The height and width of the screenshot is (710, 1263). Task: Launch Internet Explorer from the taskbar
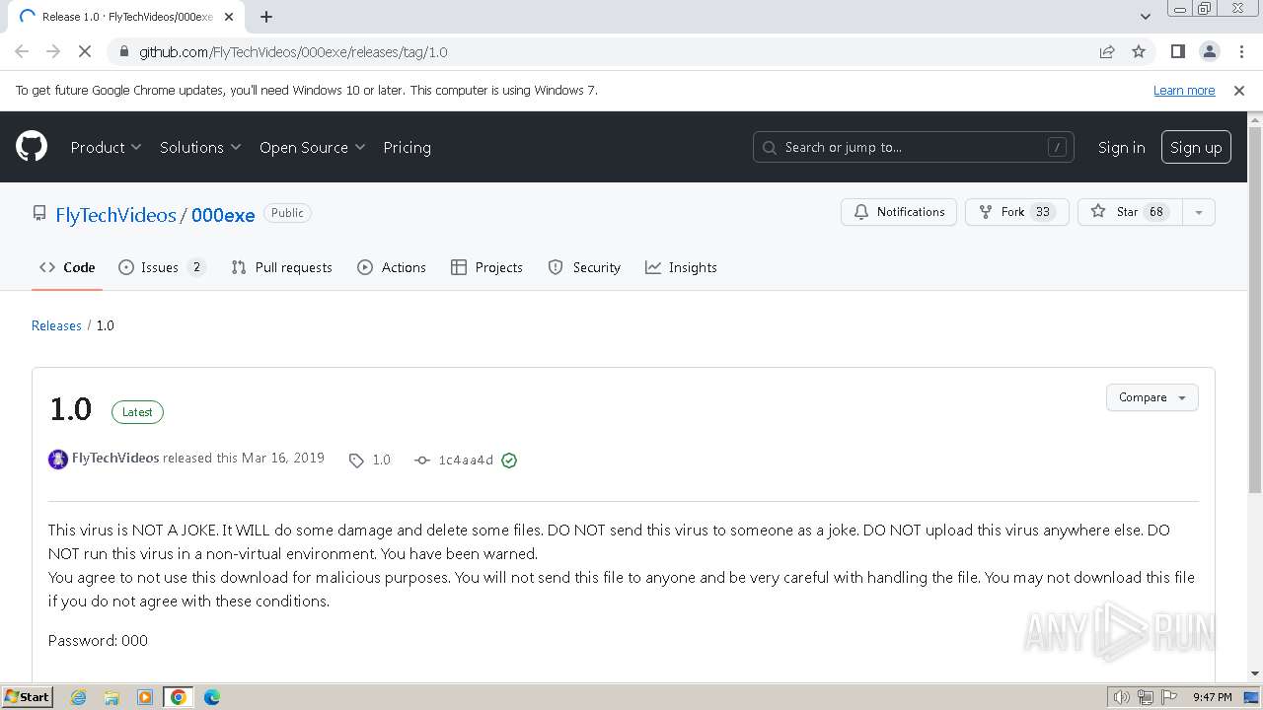point(78,697)
